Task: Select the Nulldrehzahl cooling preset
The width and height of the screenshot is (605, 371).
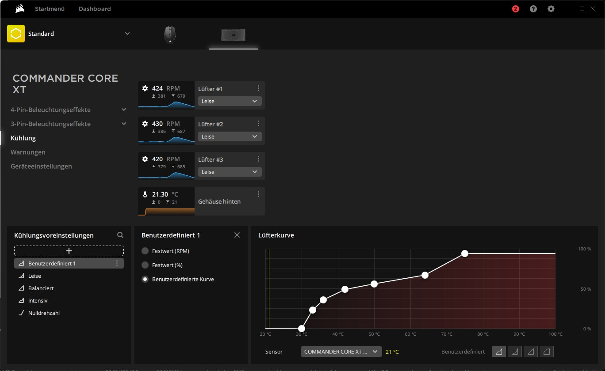Action: pos(69,313)
